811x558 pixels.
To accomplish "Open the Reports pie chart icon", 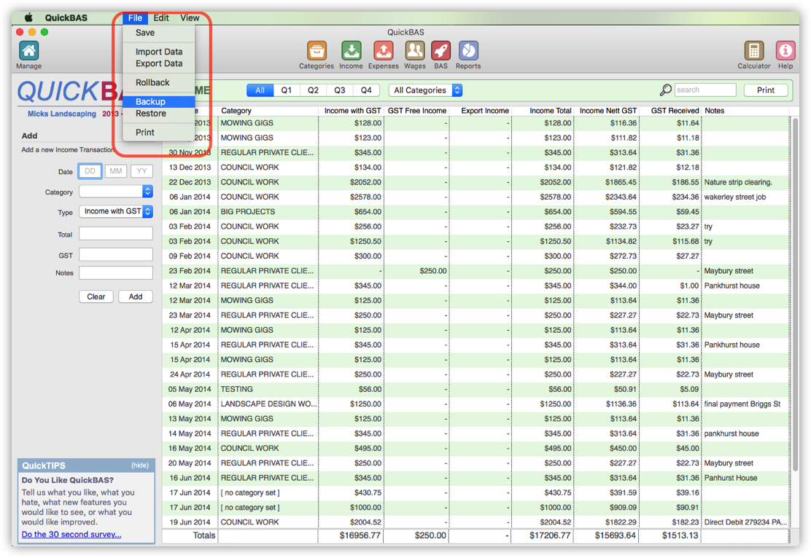I will [x=467, y=50].
